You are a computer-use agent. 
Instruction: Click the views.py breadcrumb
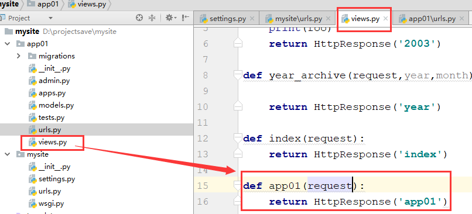(87, 4)
